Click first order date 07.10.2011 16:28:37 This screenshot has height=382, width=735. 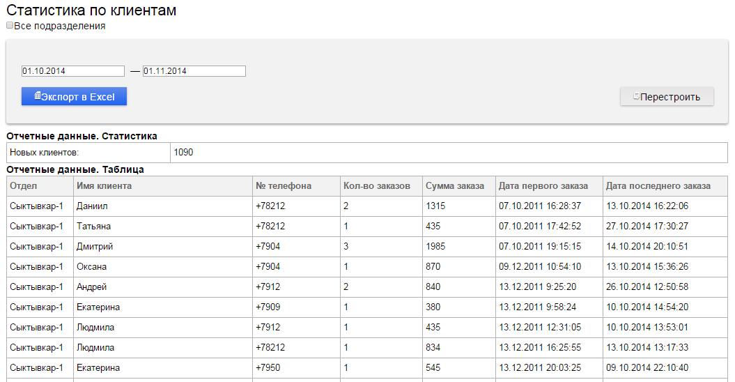click(x=540, y=206)
